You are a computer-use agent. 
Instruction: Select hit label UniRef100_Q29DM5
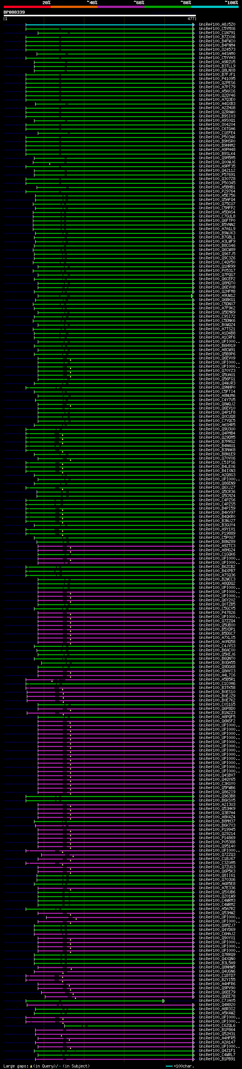tap(217, 437)
